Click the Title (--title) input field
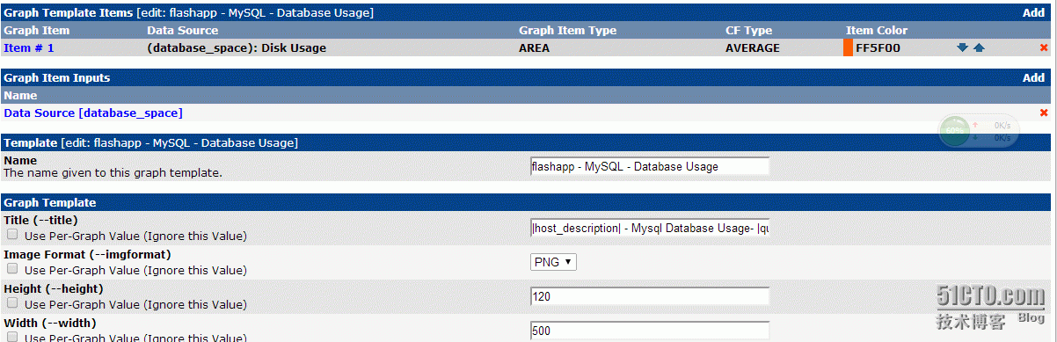This screenshot has height=342, width=1057. coord(650,228)
